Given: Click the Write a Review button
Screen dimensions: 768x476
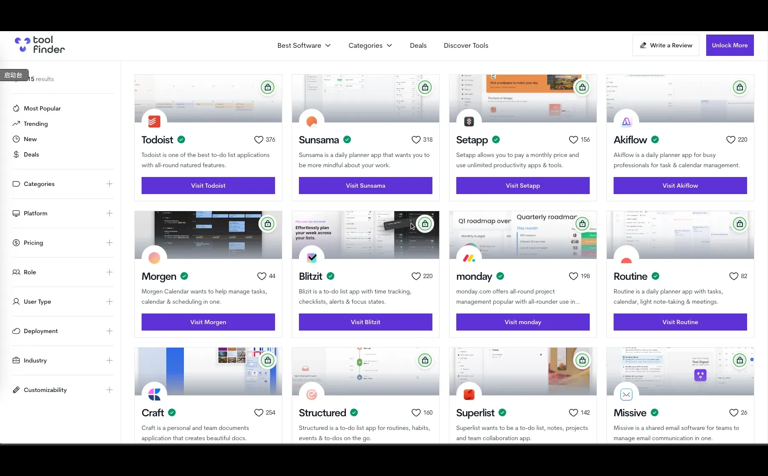Looking at the screenshot, I should (666, 45).
